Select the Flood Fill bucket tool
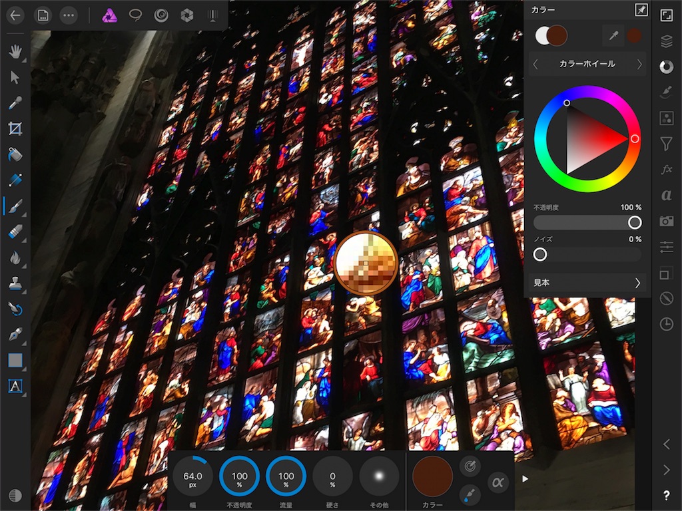Screen dimensions: 682x511 click(15, 154)
